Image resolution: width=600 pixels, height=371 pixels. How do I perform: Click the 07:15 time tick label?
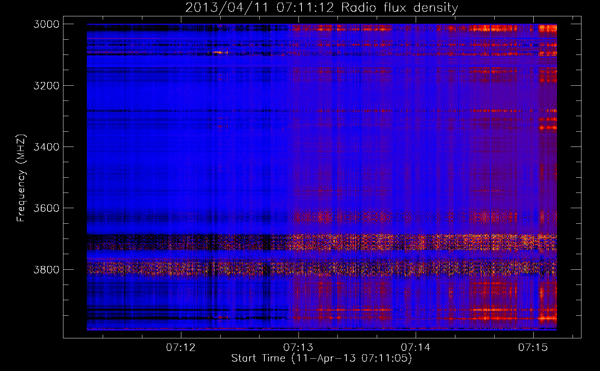533,347
